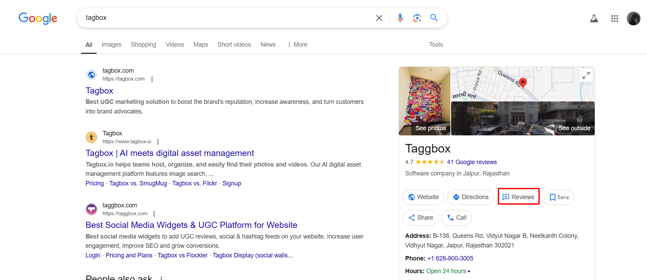Open Search Labs flask icon
647x280 pixels.
tap(594, 19)
